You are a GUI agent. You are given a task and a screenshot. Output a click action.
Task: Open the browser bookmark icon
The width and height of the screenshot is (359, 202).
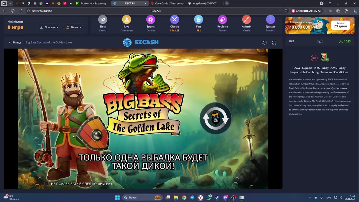pyautogui.click(x=286, y=11)
